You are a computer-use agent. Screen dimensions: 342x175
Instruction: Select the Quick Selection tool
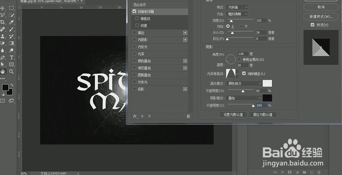coord(11,15)
